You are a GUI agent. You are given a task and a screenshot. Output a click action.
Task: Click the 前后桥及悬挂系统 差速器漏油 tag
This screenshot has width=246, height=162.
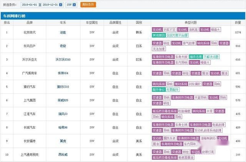(x=173, y=158)
